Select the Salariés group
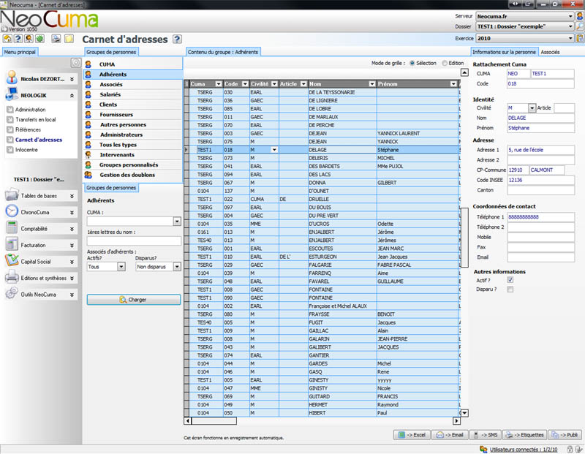The height and width of the screenshot is (454, 585). 133,94
